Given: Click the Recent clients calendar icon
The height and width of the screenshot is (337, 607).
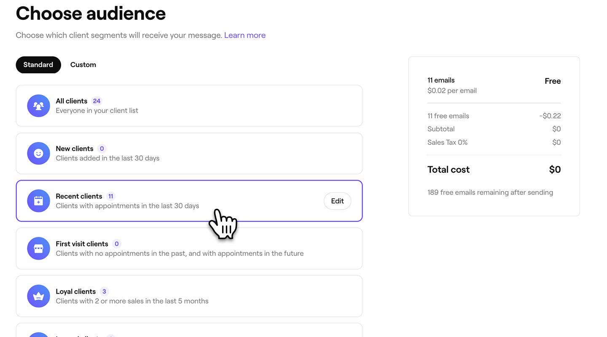Looking at the screenshot, I should (38, 201).
